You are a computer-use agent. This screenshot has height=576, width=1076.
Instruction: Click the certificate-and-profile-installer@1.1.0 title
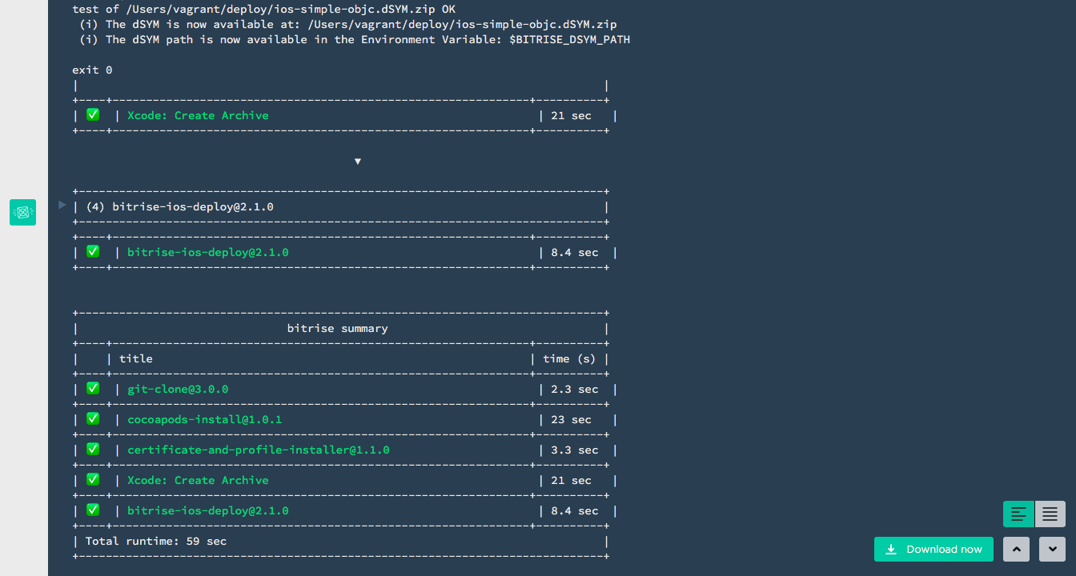[259, 450]
